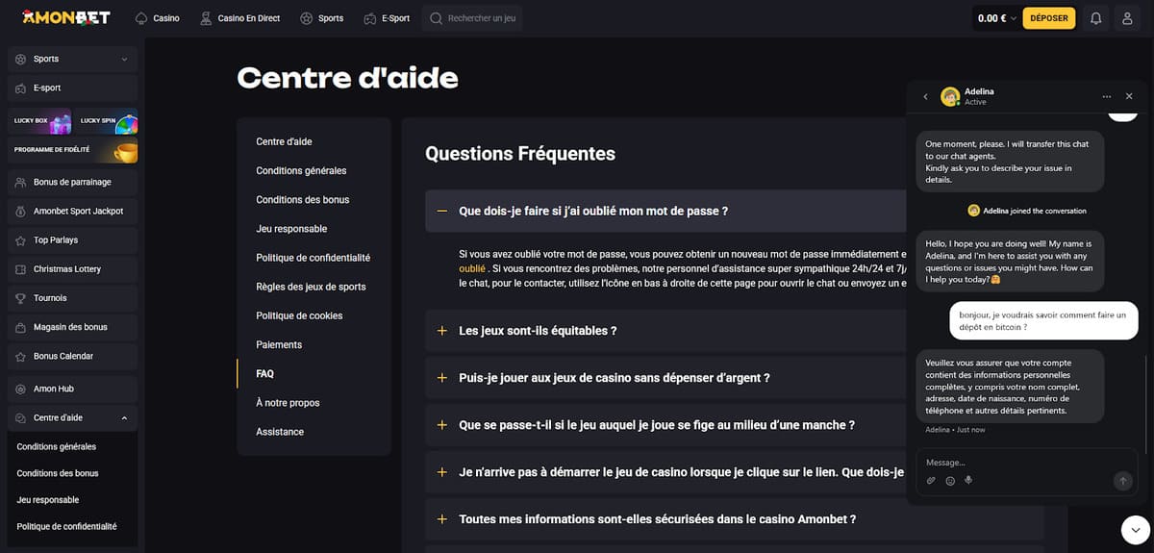1154x553 pixels.
Task: Click the chat attachment paperclip icon
Action: point(931,481)
